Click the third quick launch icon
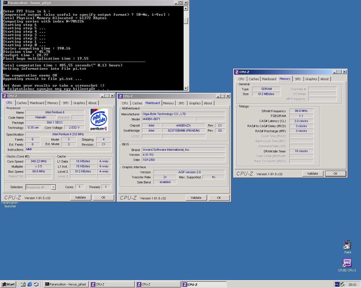The width and height of the screenshot is (361, 288). point(36,284)
